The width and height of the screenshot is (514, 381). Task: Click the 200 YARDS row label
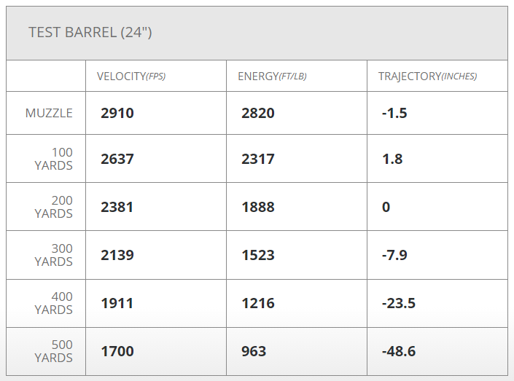[54, 207]
